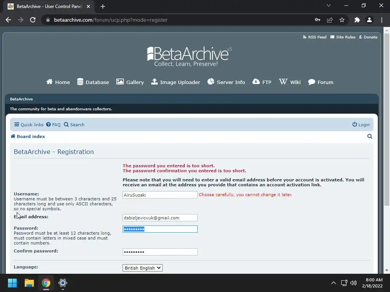Open the network status tray icon
The width and height of the screenshot is (390, 292).
point(344,283)
